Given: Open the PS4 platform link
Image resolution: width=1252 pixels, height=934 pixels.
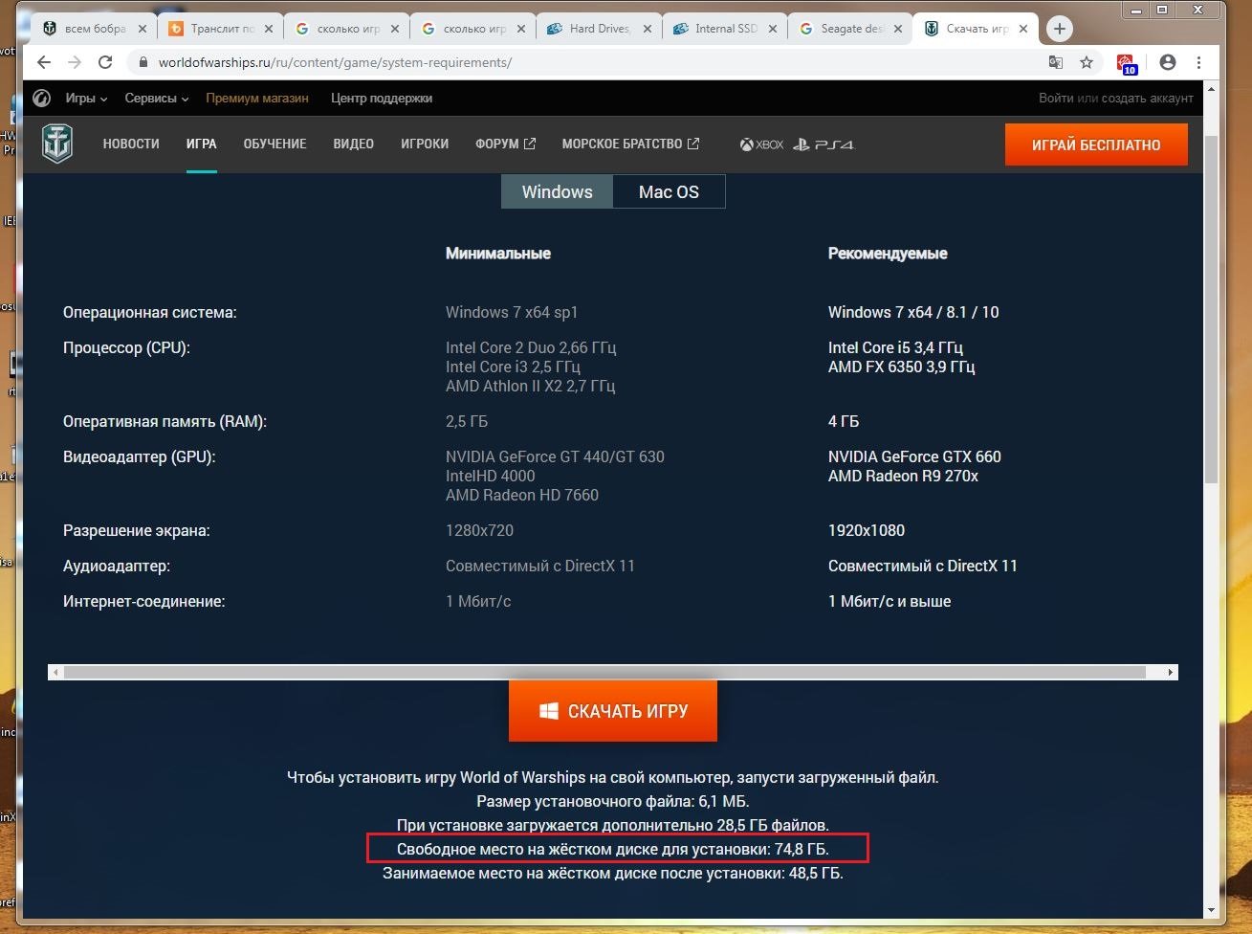Looking at the screenshot, I should pos(822,145).
